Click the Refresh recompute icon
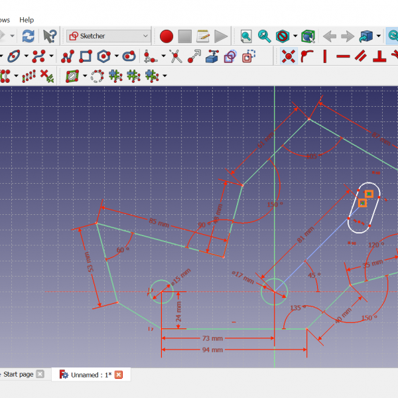Image resolution: width=398 pixels, height=398 pixels. pos(29,36)
